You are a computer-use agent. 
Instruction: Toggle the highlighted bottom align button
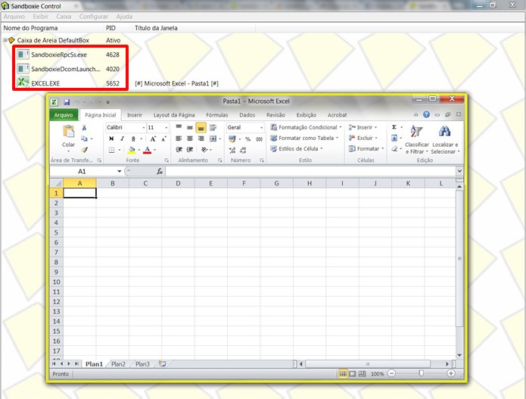pyautogui.click(x=201, y=127)
